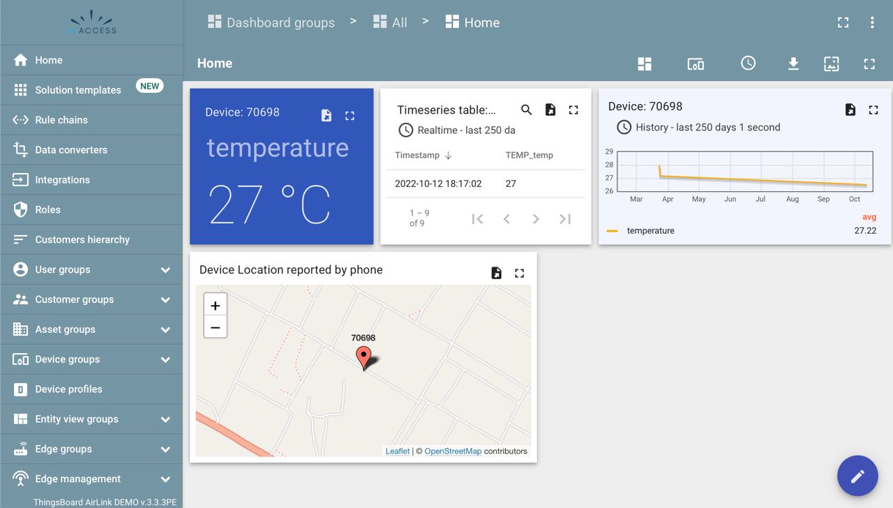This screenshot has height=508, width=893.
Task: Go to the next page in the Timeseries table
Action: [x=536, y=218]
